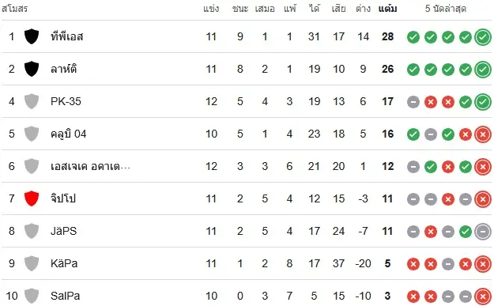Image resolution: width=494 pixels, height=306 pixels.
Task: Select ทีพีเอส's latest match win icon
Action: 483,37
